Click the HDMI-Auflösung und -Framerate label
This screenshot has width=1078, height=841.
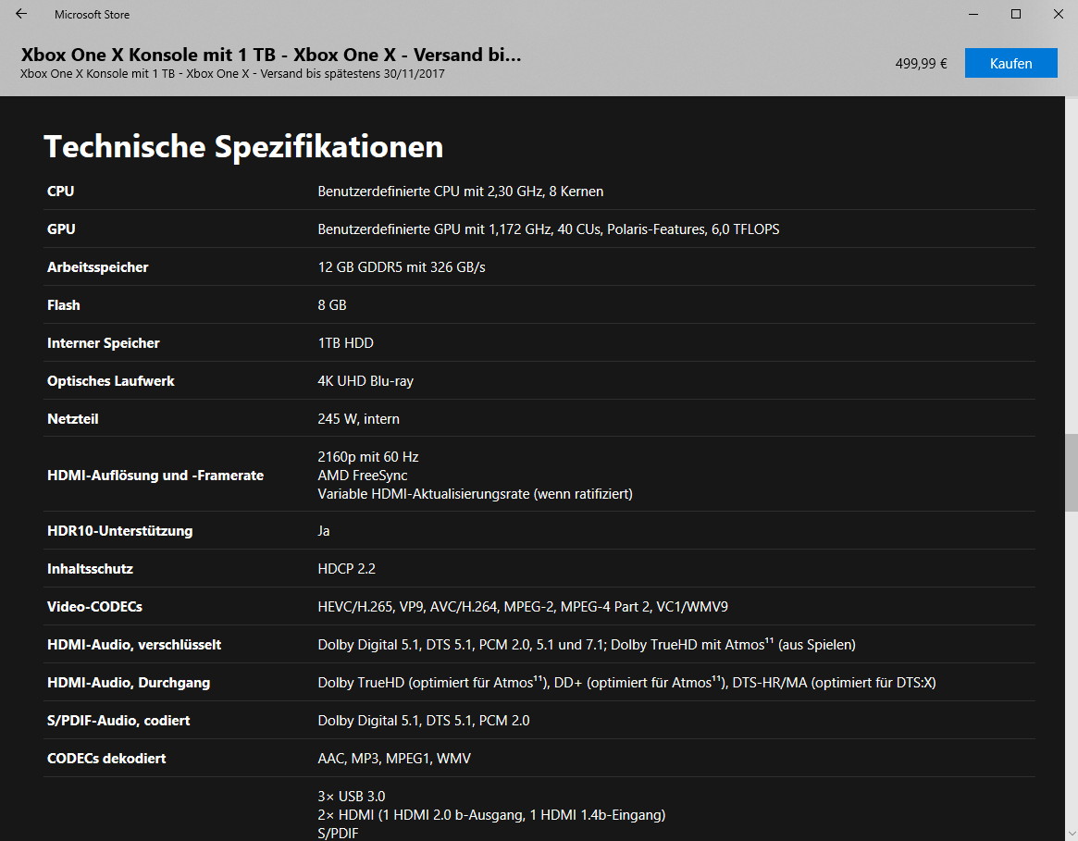click(x=155, y=476)
